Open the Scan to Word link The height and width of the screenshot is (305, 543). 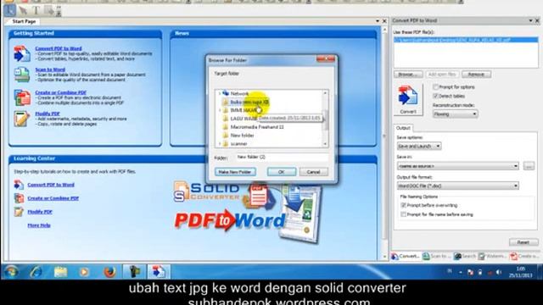tap(50, 69)
